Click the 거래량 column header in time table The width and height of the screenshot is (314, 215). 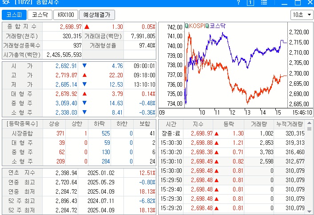[259, 124]
